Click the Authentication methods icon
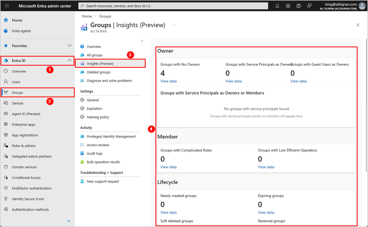The width and height of the screenshot is (368, 227). click(6, 210)
